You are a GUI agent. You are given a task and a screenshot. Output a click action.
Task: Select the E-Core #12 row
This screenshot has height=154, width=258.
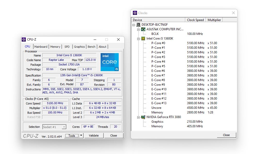pyautogui.click(x=184, y=99)
